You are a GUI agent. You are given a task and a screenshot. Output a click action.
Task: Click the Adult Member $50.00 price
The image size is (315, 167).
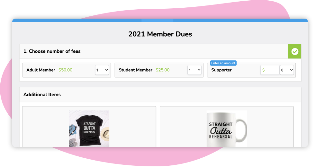66,70
